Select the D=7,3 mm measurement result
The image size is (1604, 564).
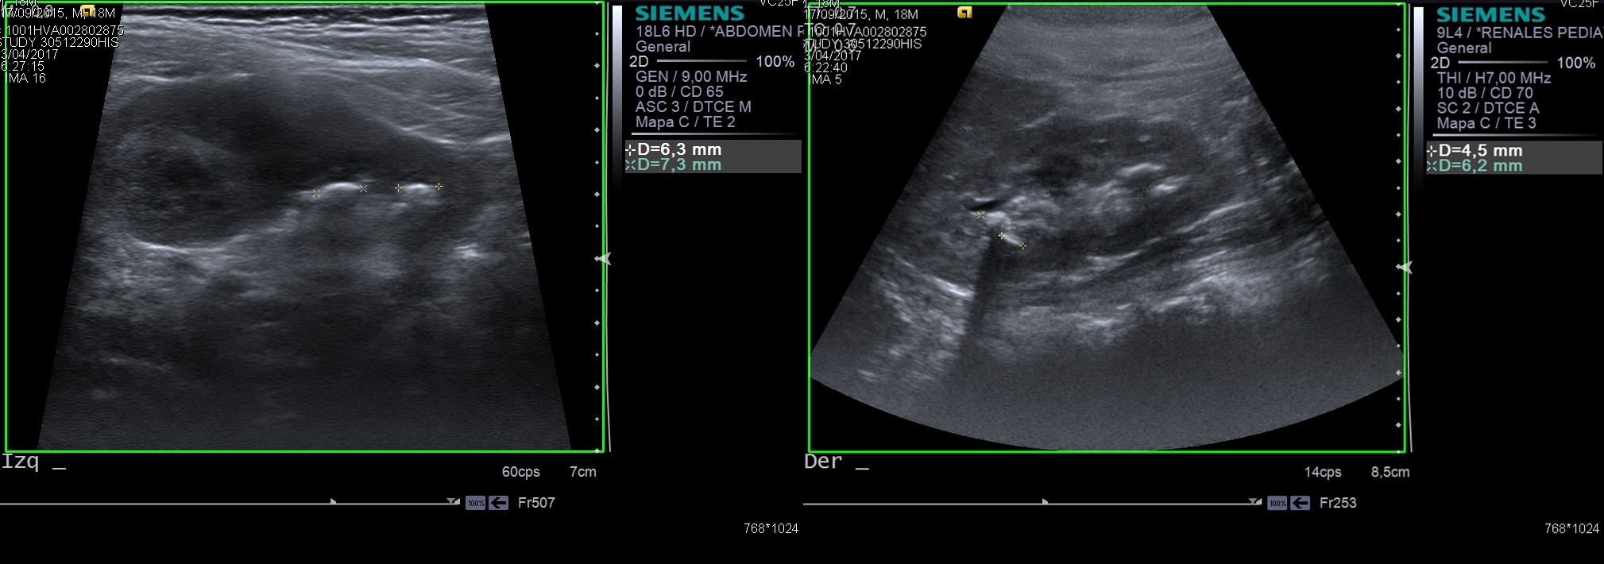click(679, 165)
